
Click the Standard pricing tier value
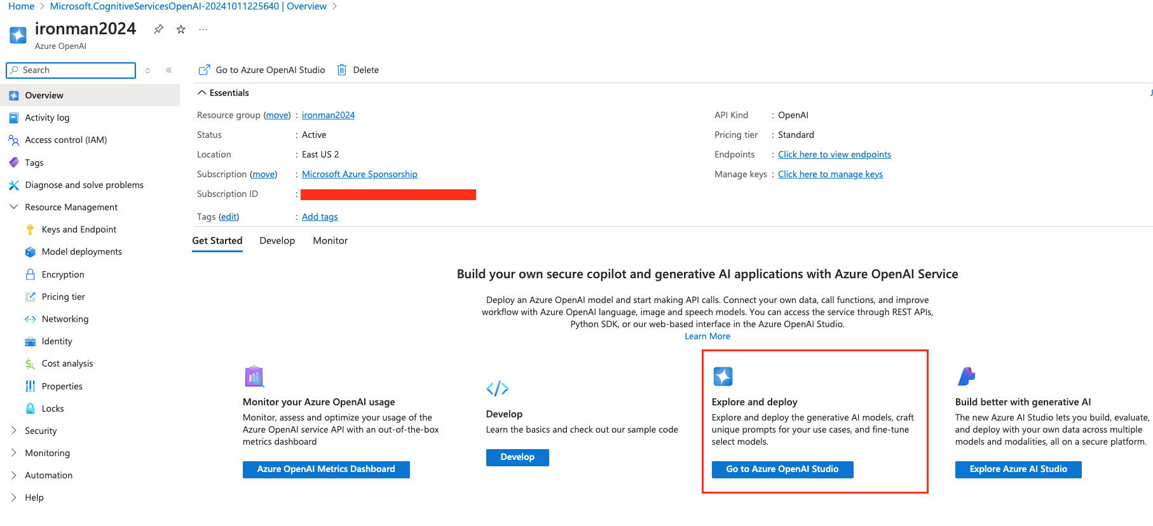point(796,135)
